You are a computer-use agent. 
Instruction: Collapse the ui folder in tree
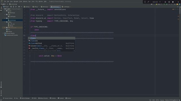point(5,18)
